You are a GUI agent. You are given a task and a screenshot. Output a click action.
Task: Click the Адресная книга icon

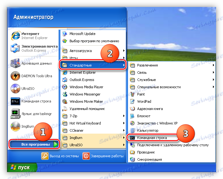pyautogui.click(x=132, y=109)
